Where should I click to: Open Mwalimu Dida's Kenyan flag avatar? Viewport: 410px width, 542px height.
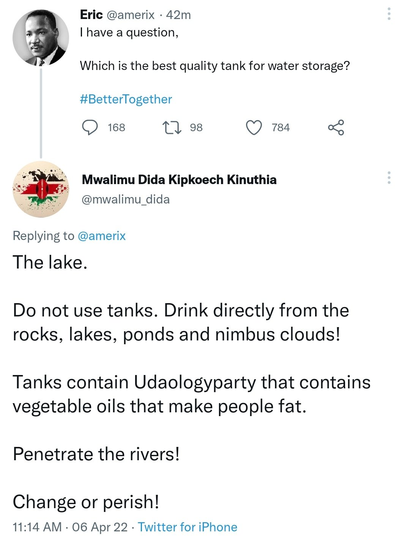[41, 189]
